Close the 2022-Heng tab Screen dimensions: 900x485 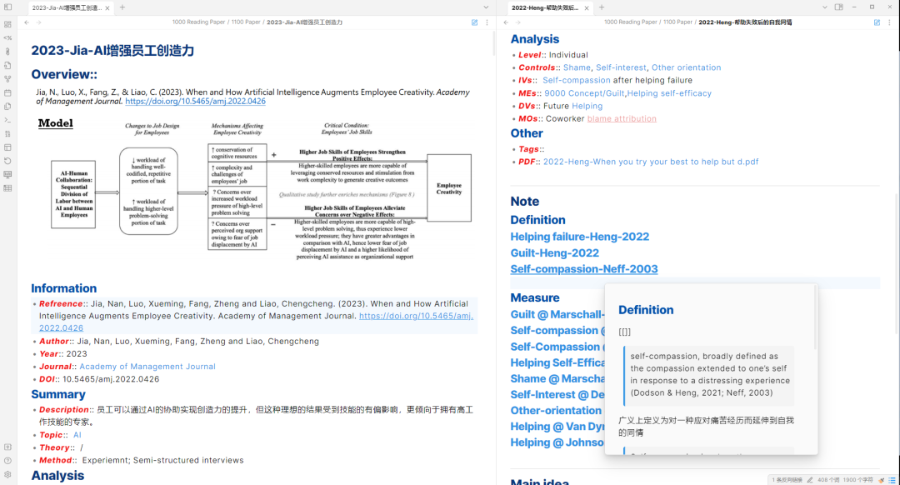pyautogui.click(x=587, y=8)
